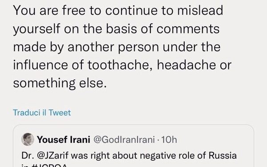Click the word "comments" in the tweet
267x167 pixels.
coord(188,29)
